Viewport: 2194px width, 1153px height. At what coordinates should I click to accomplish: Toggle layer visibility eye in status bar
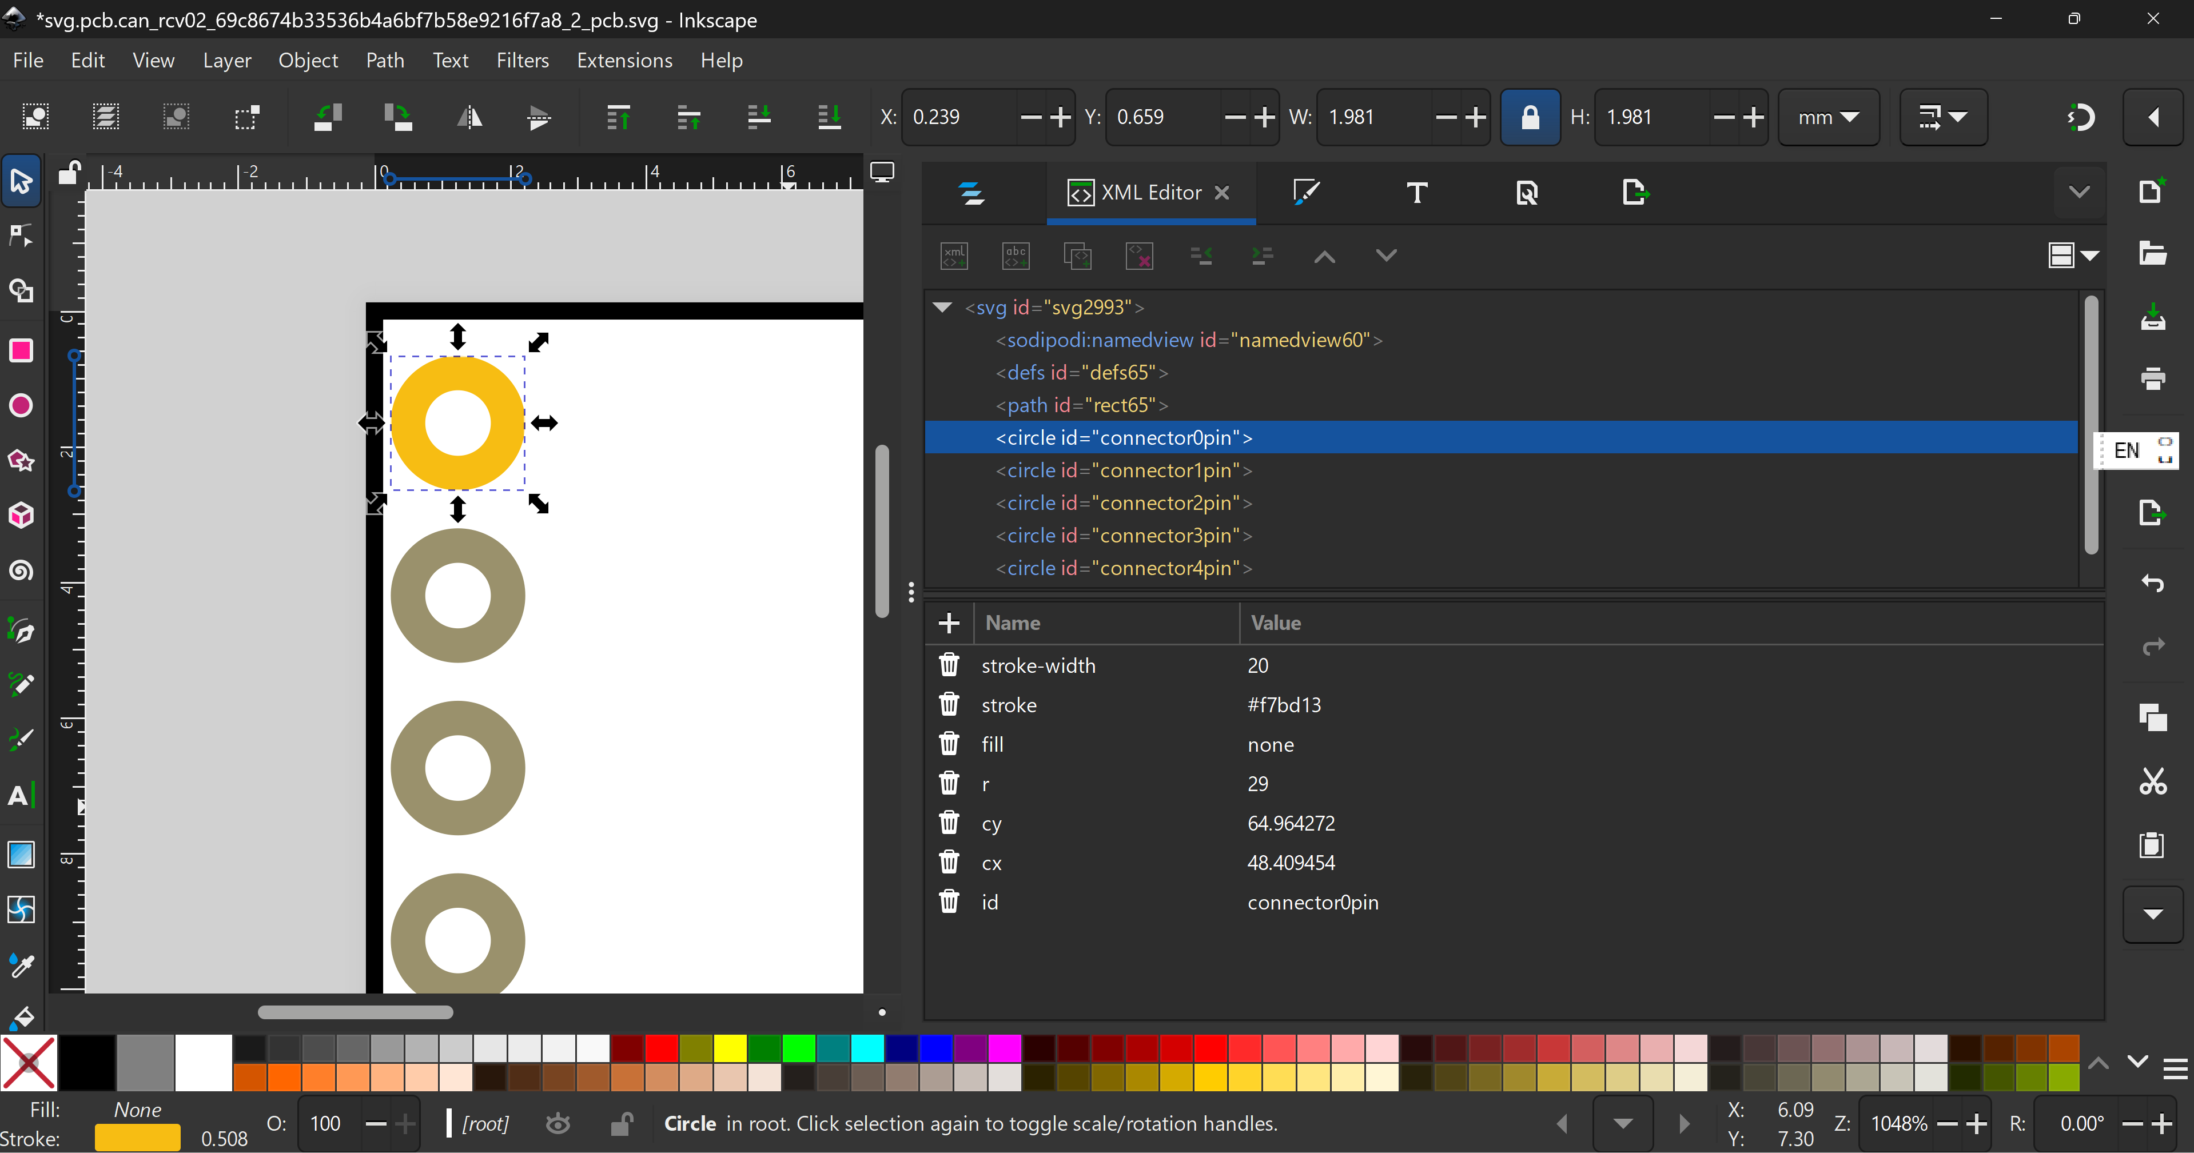tap(558, 1124)
